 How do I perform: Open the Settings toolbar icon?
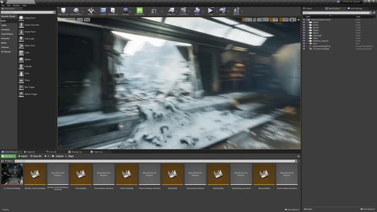pos(125,11)
